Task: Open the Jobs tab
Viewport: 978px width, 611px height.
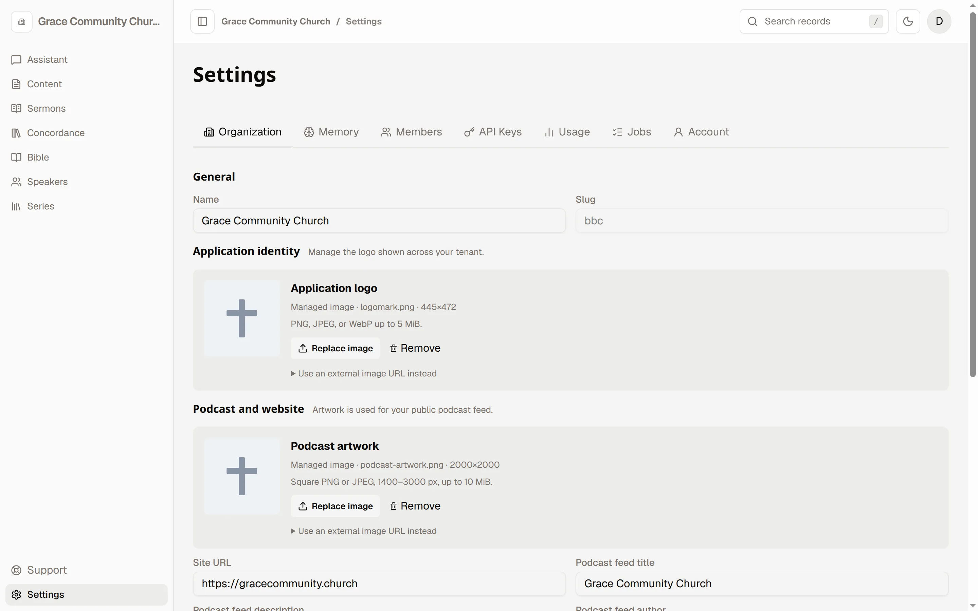Action: [x=631, y=132]
